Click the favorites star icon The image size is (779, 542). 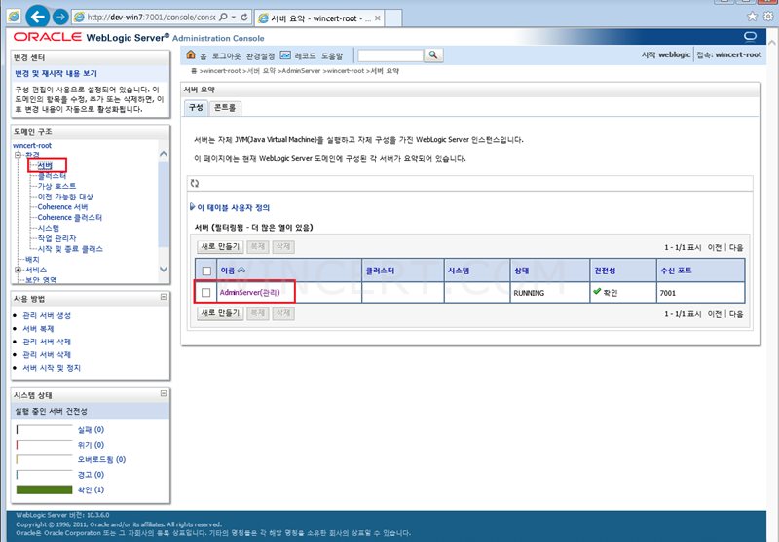click(x=752, y=17)
